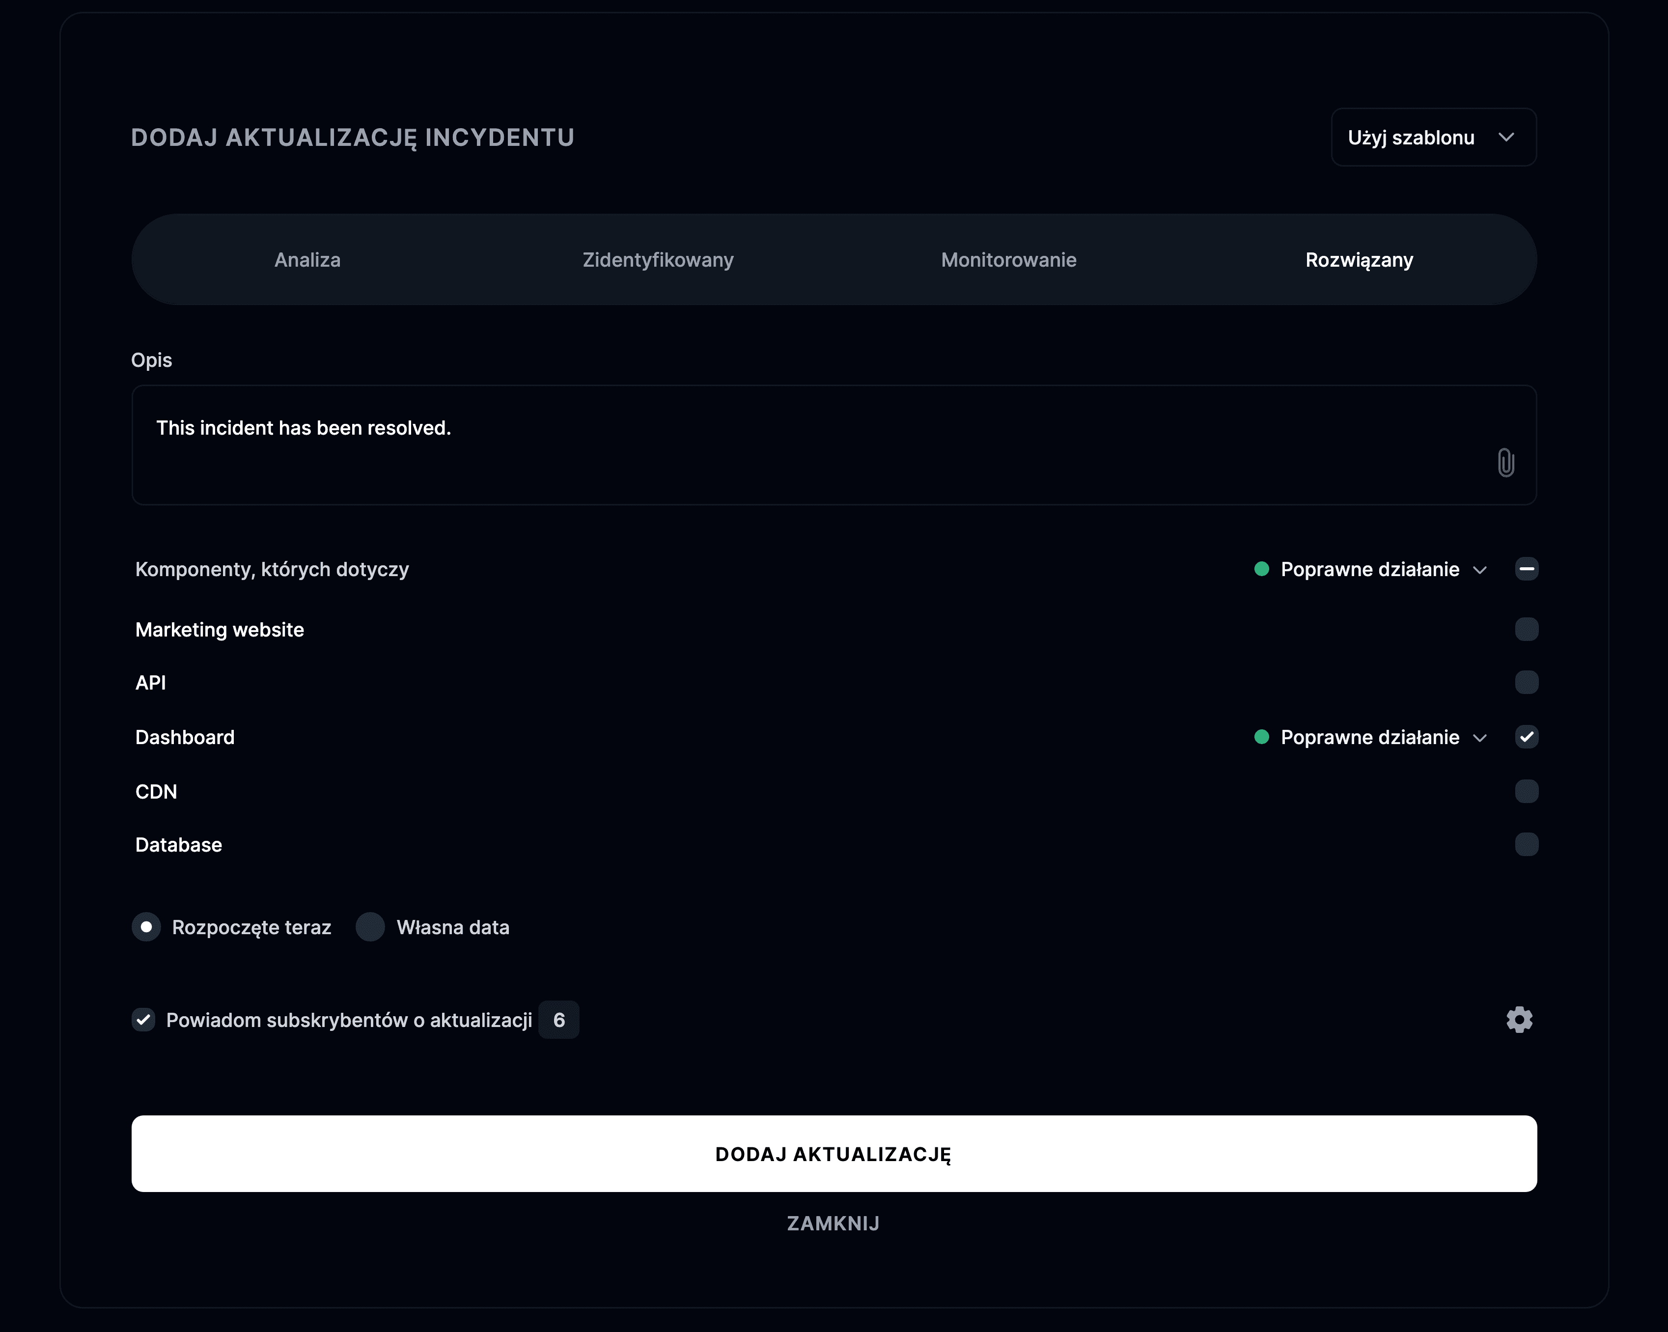
Task: Click the API component label
Action: 151,682
